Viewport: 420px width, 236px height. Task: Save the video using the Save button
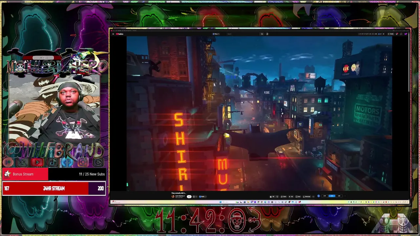(298, 197)
